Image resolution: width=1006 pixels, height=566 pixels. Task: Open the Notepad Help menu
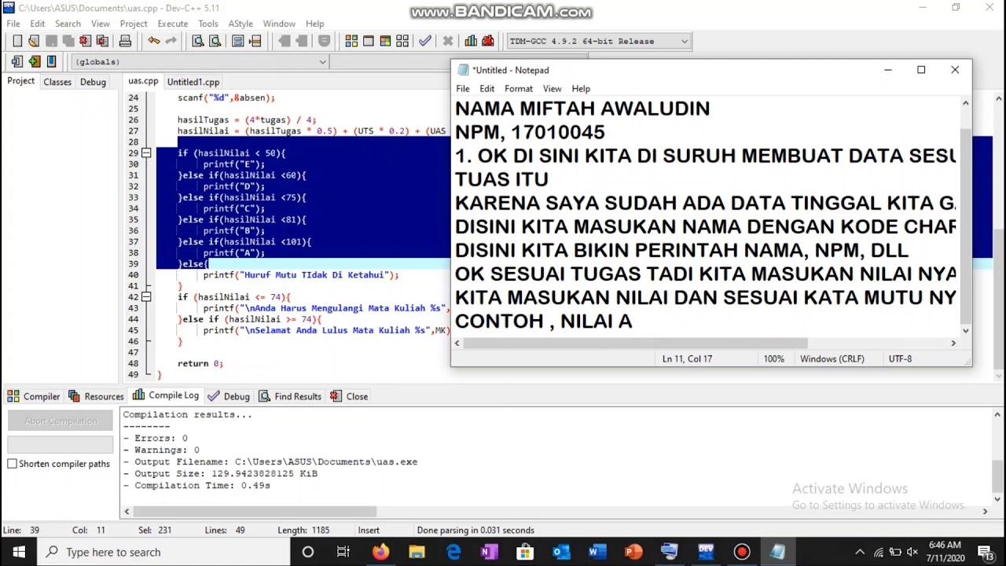581,89
